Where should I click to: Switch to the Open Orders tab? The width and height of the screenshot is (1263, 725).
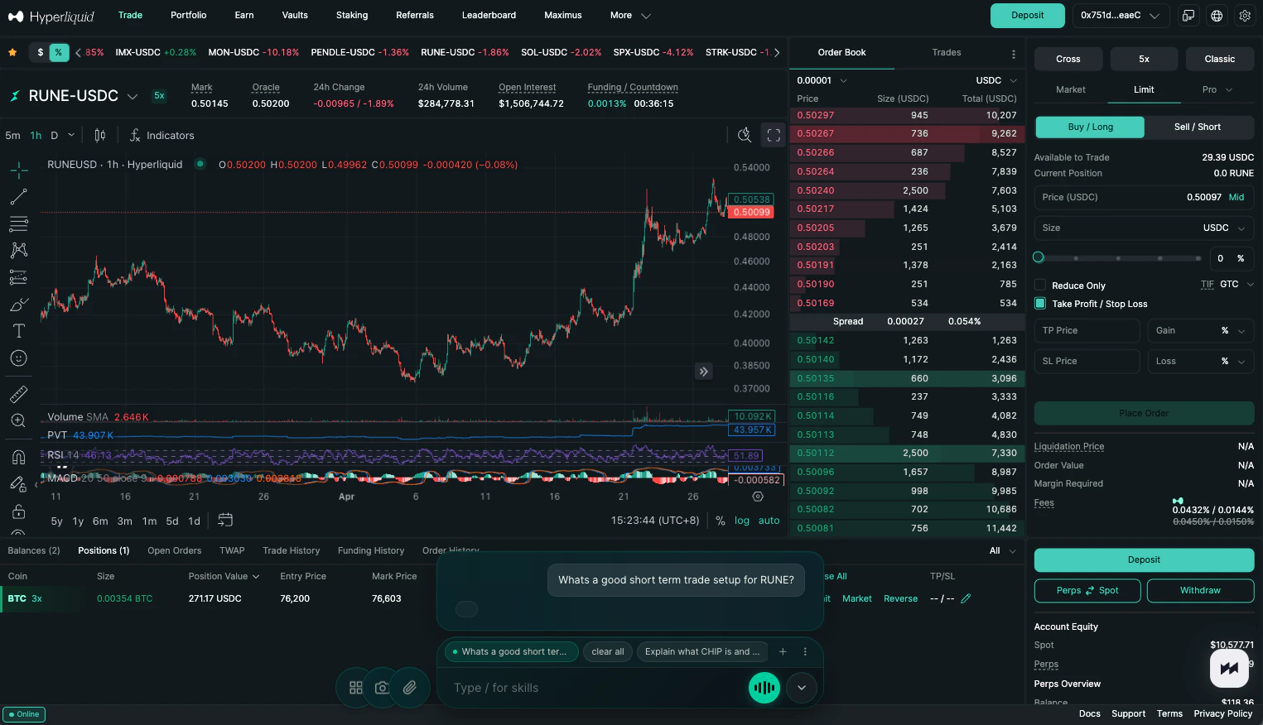tap(175, 550)
